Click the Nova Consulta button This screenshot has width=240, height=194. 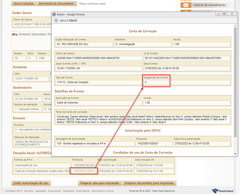tap(23, 3)
